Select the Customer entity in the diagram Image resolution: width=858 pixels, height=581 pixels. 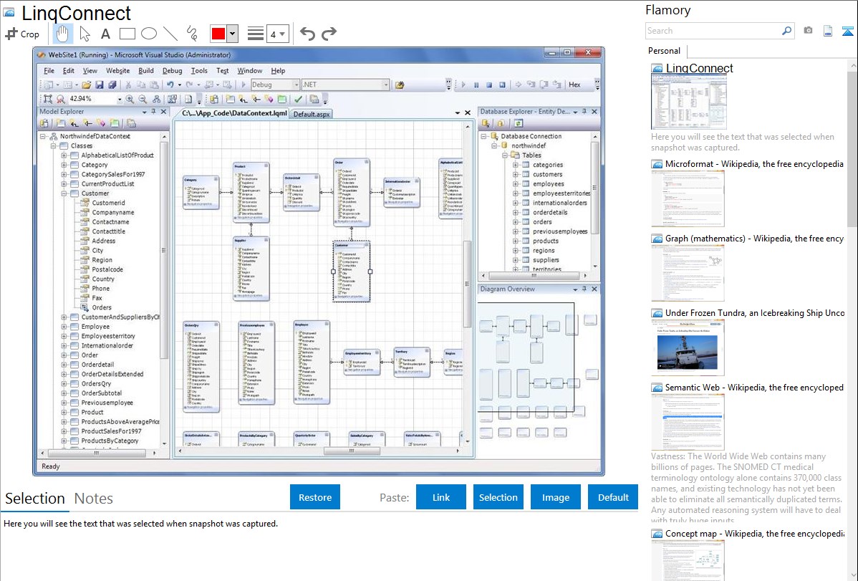(352, 271)
